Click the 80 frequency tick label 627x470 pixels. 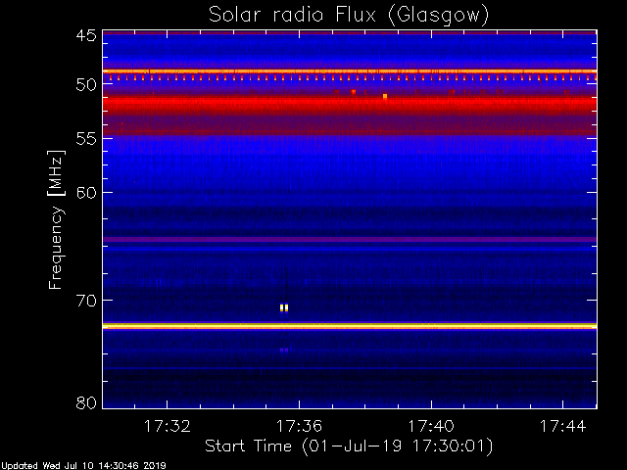[86, 402]
